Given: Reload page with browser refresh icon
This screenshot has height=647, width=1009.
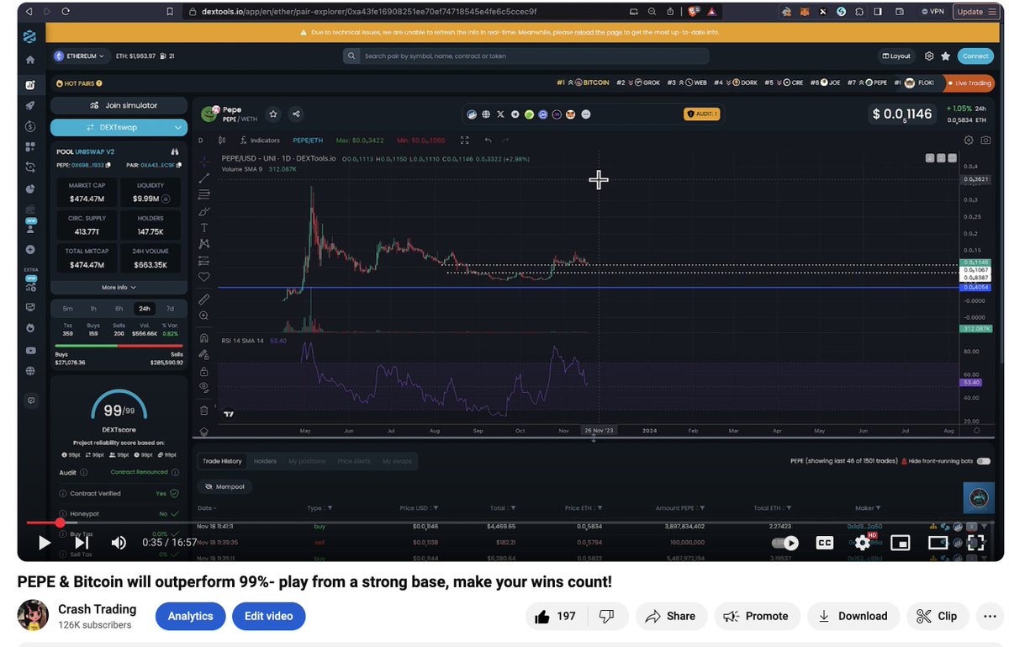Looking at the screenshot, I should 66,12.
